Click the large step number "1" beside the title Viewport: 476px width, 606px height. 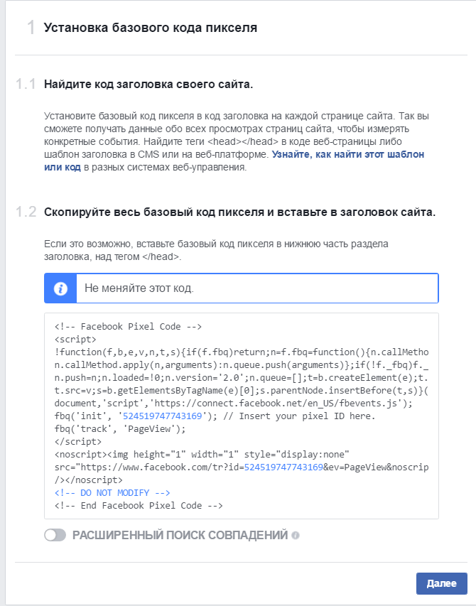tap(31, 28)
